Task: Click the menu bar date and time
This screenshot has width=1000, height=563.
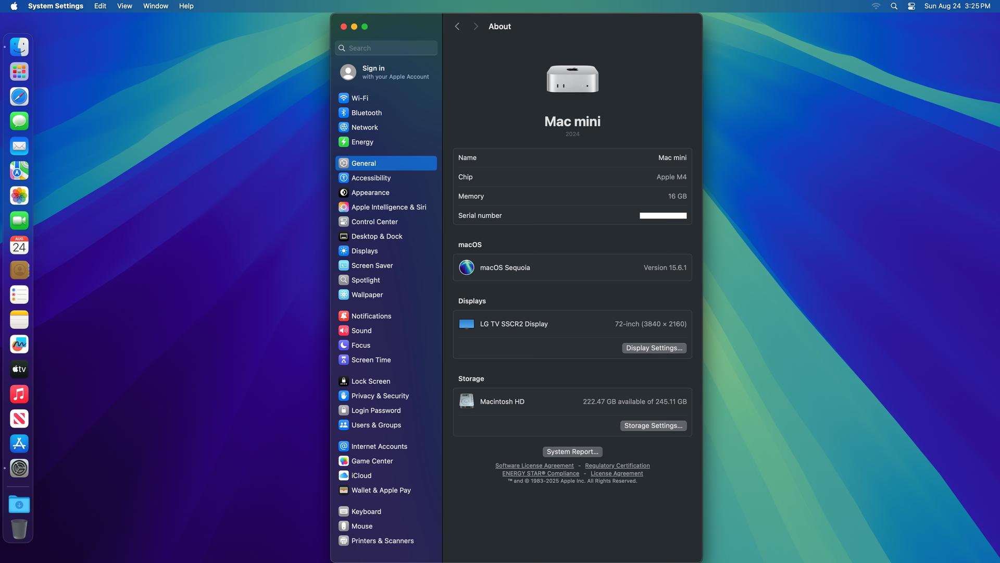Action: click(x=957, y=6)
